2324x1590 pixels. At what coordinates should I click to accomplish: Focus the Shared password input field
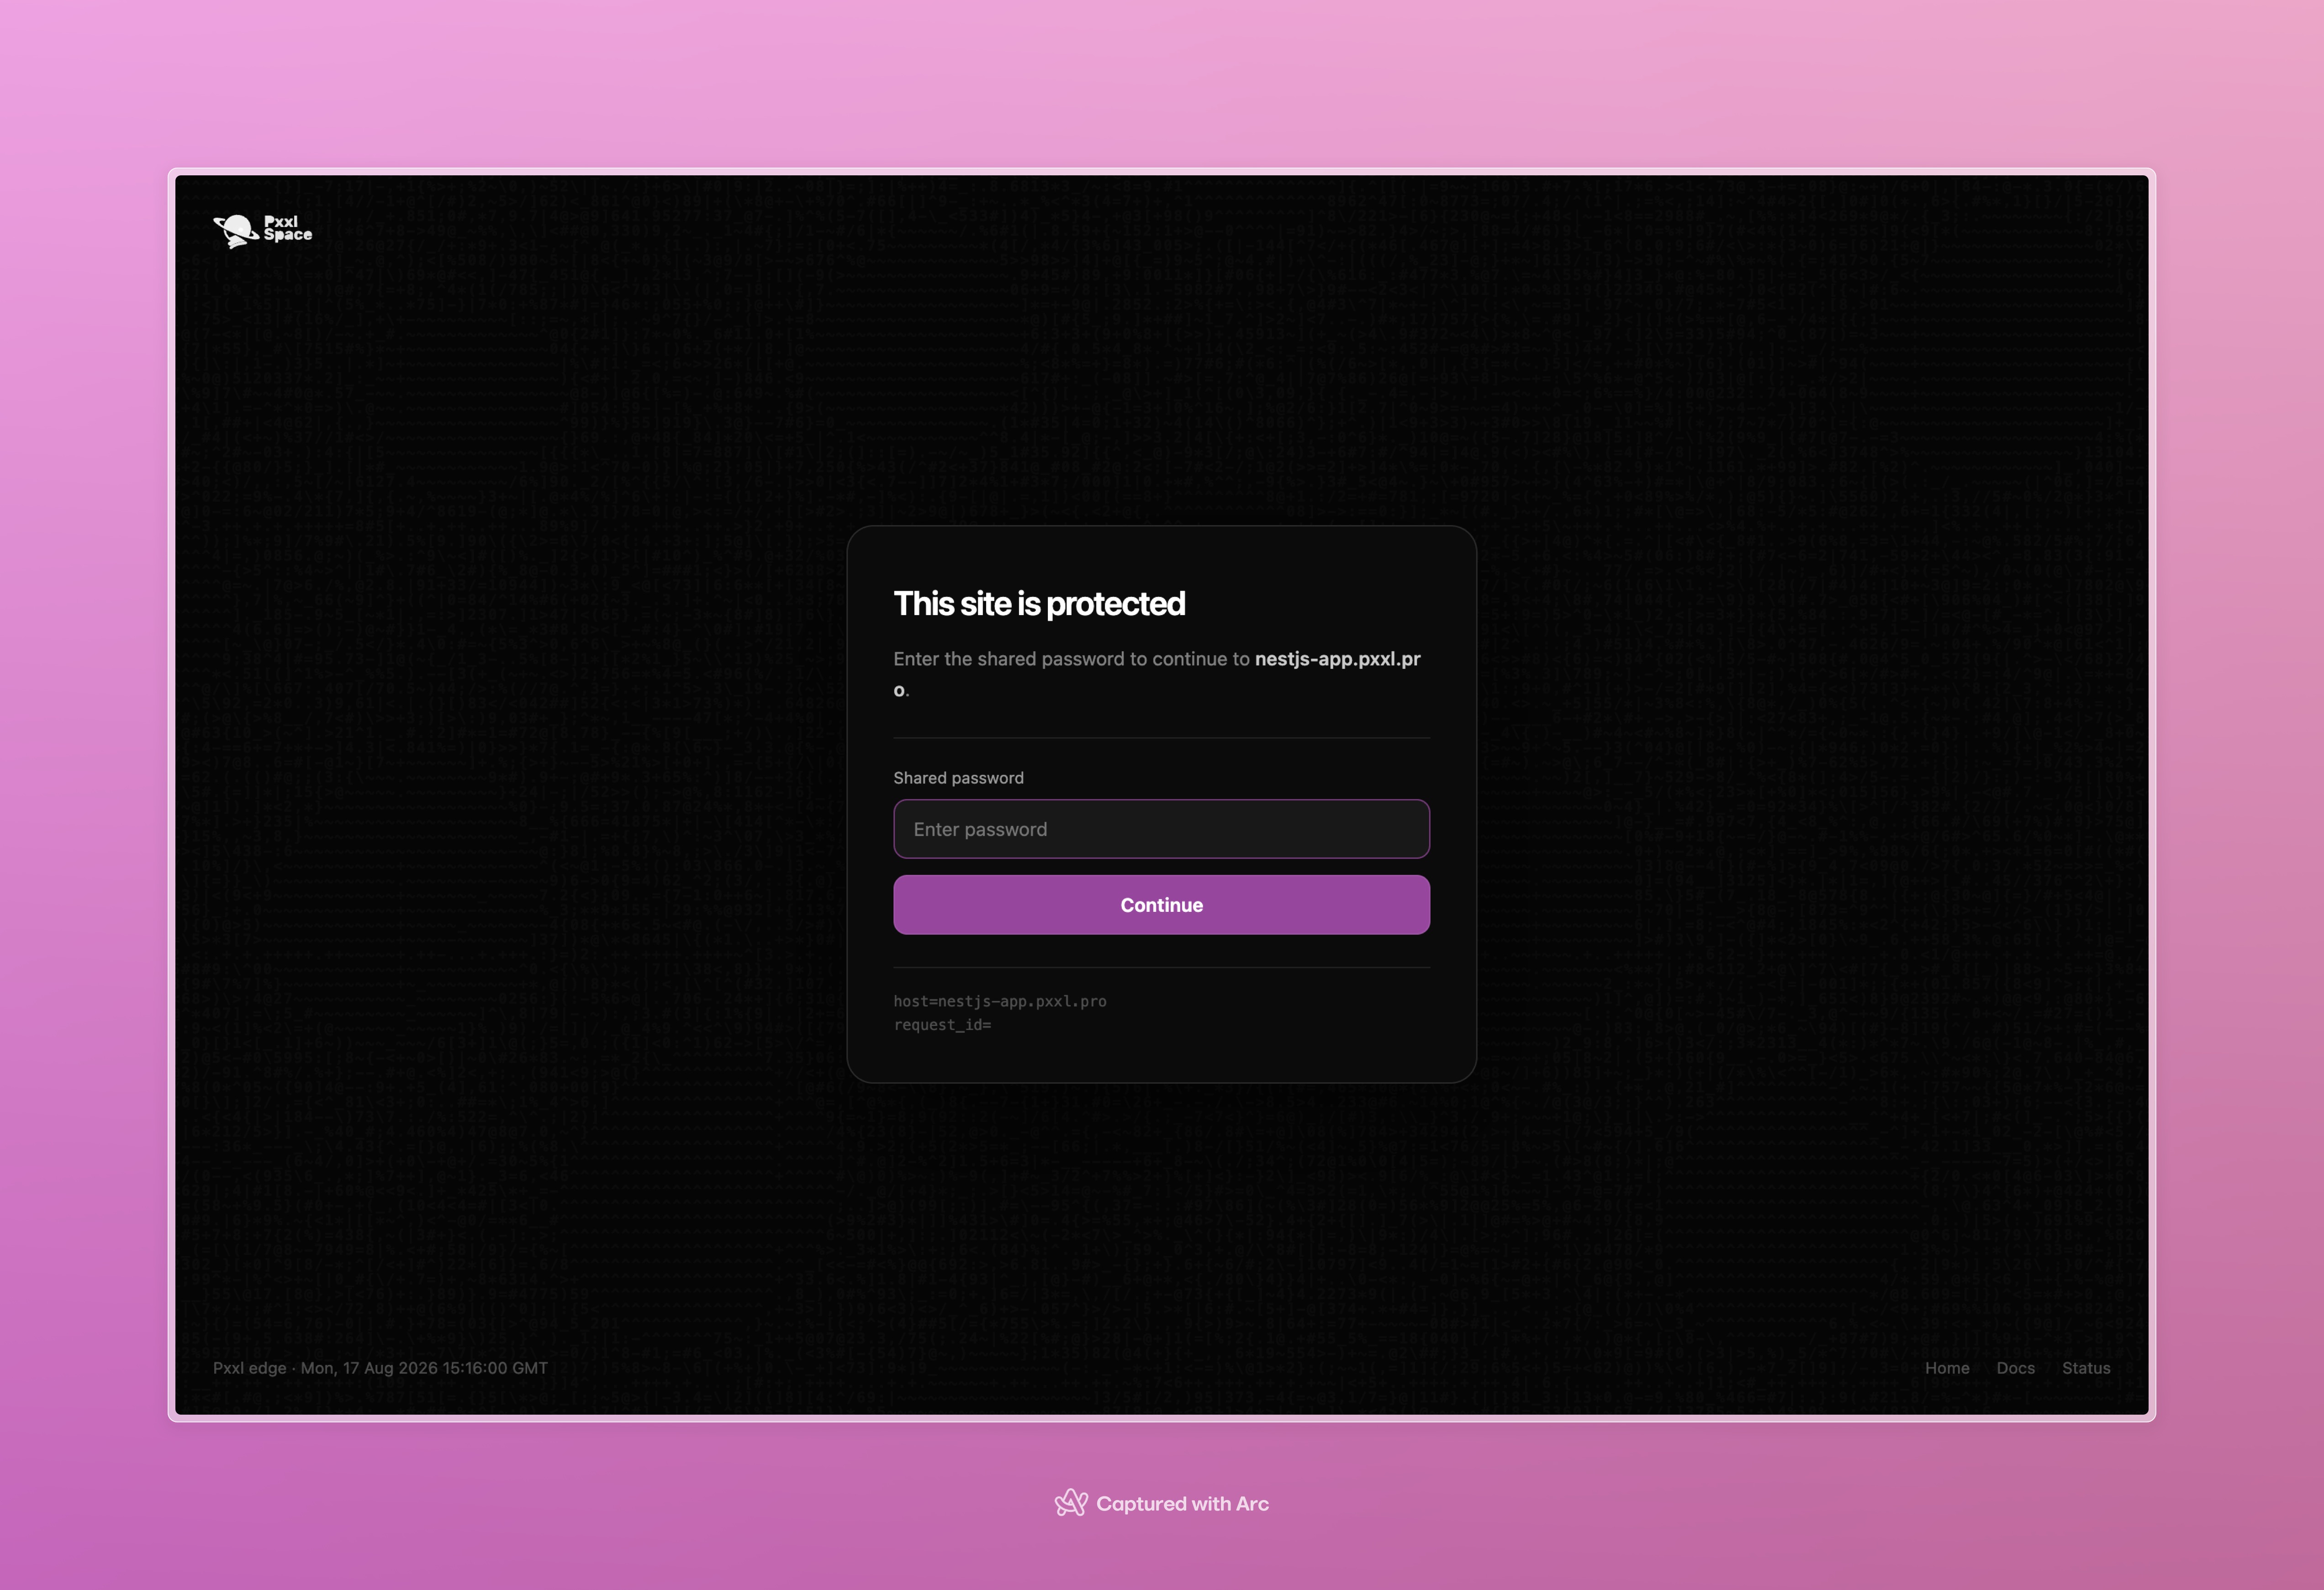(1161, 829)
